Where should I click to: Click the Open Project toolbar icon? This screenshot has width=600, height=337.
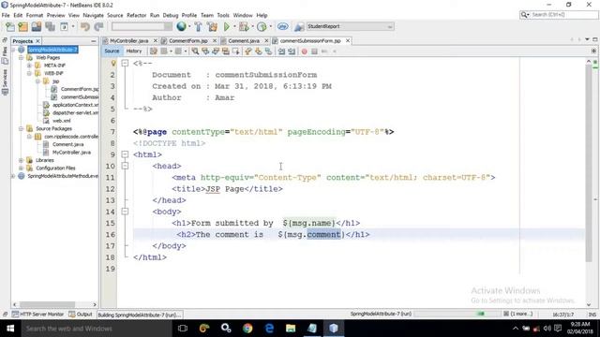(x=37, y=26)
